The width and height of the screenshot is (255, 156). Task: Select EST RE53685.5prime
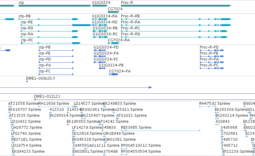(161, 131)
